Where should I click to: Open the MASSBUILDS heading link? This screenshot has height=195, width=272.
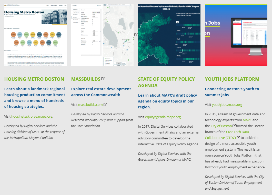coord(86,79)
